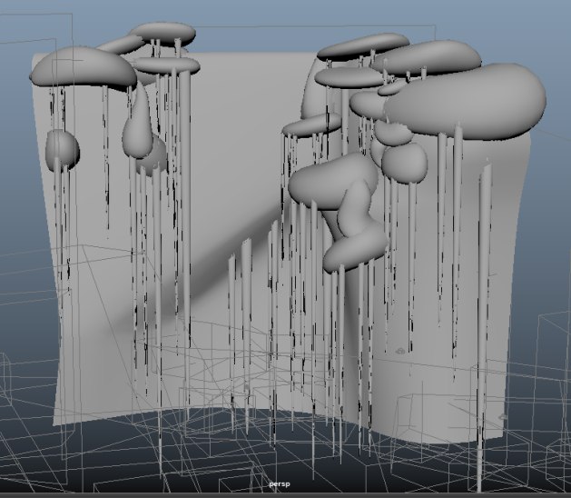Select the small tilted disc above twisted blob
This screenshot has width=571, height=498.
click(311, 124)
